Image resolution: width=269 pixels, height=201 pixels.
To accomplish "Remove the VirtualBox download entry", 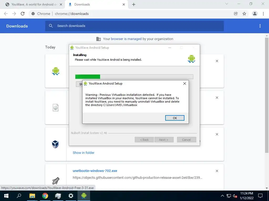I will pyautogui.click(x=217, y=134).
